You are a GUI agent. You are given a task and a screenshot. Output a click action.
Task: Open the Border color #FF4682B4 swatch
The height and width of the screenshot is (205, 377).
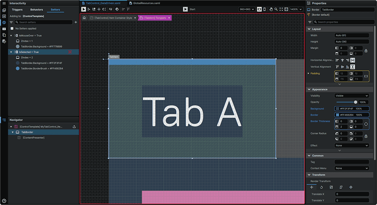[338, 115]
